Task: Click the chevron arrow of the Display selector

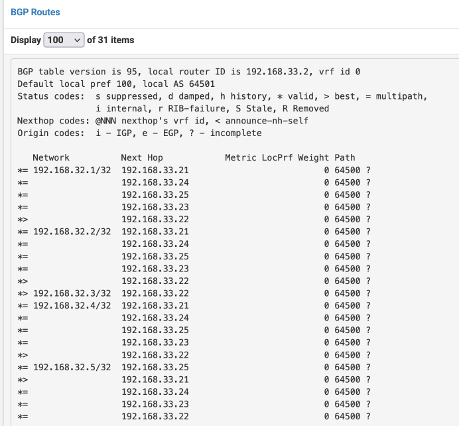Action: (78, 40)
